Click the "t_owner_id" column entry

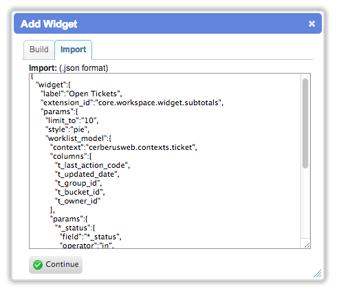78,201
